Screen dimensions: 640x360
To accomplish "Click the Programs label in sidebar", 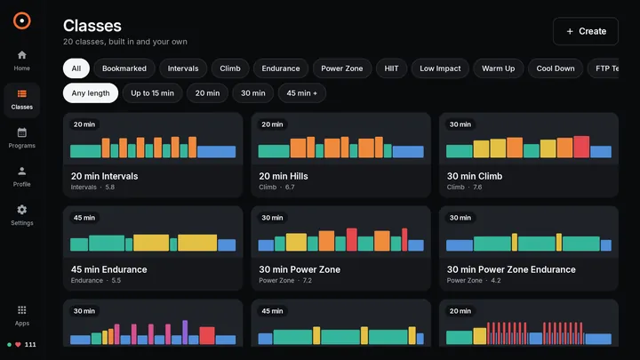I will point(21,146).
